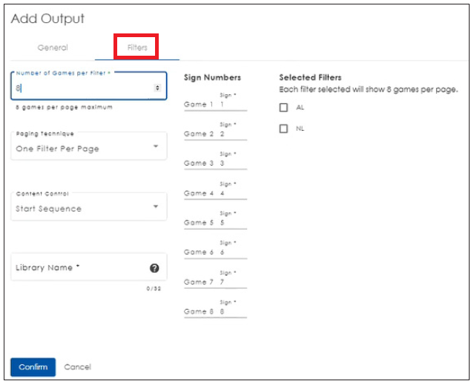Click the Library Name help question mark icon
This screenshot has height=384, width=474.
point(154,268)
